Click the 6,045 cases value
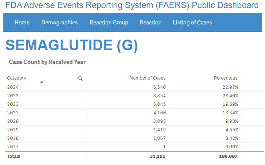The image size is (265, 165). 160,104
